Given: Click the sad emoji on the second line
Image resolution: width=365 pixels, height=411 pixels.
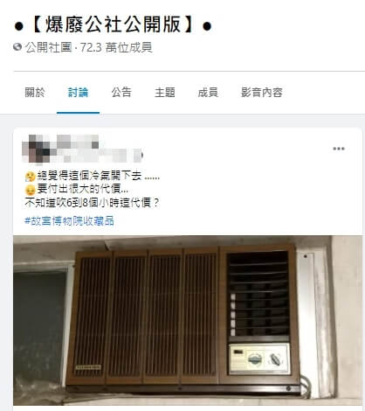Looking at the screenshot, I should pyautogui.click(x=31, y=190).
